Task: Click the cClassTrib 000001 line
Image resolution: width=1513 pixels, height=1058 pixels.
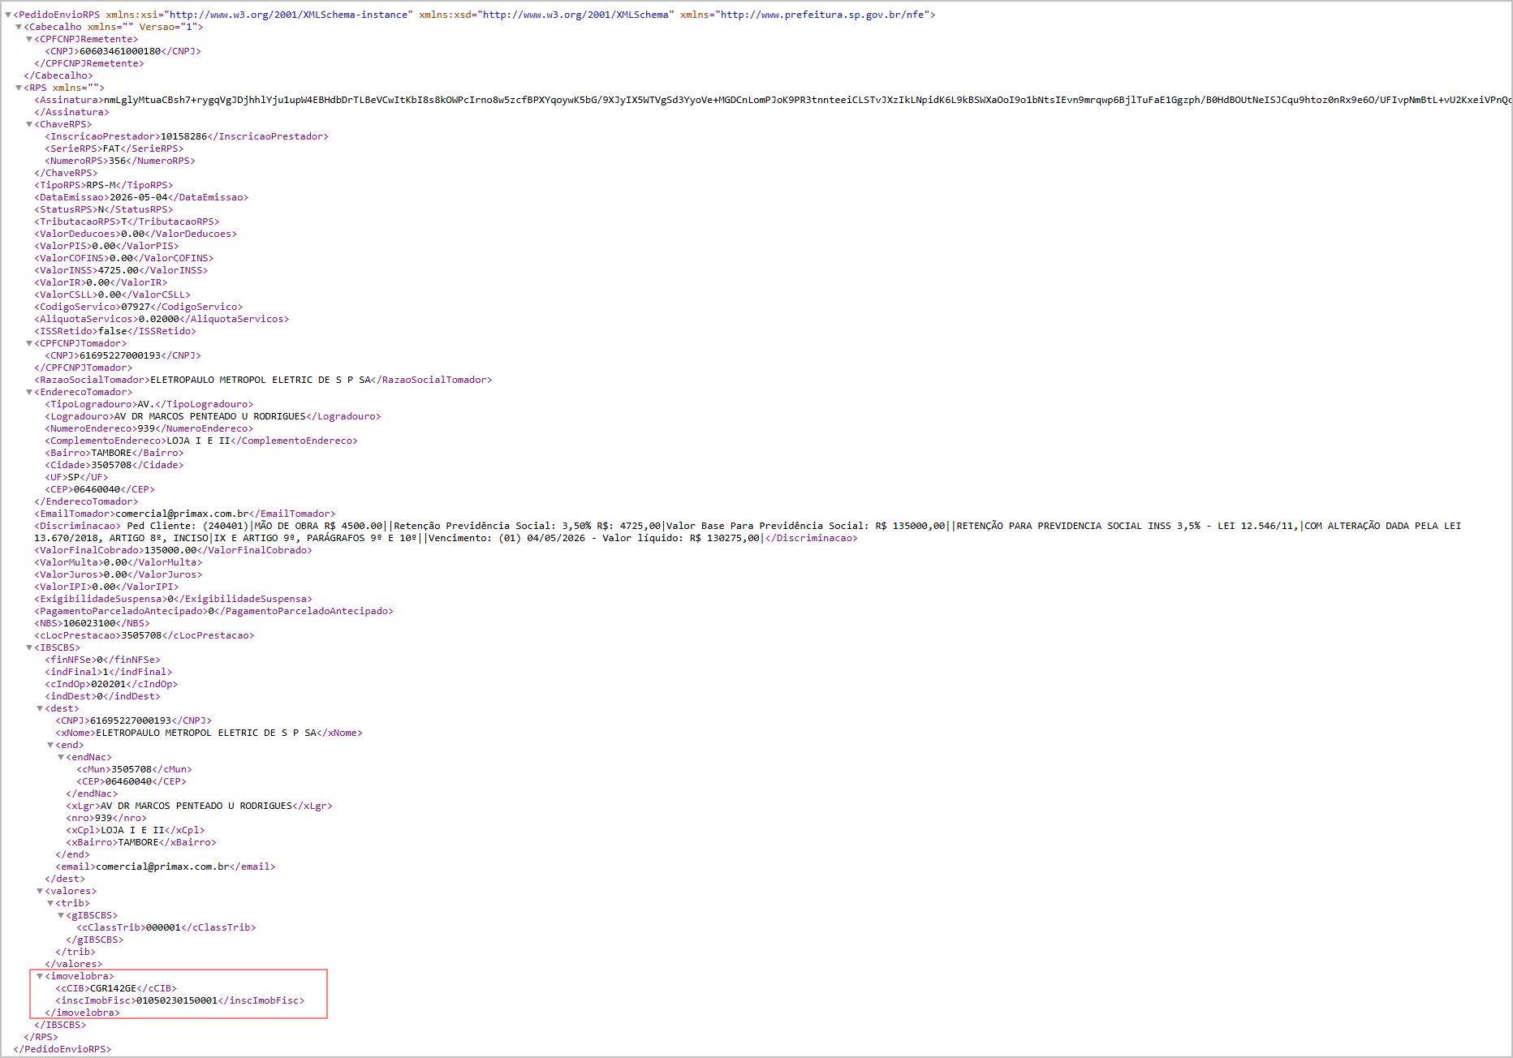Action: [x=166, y=927]
